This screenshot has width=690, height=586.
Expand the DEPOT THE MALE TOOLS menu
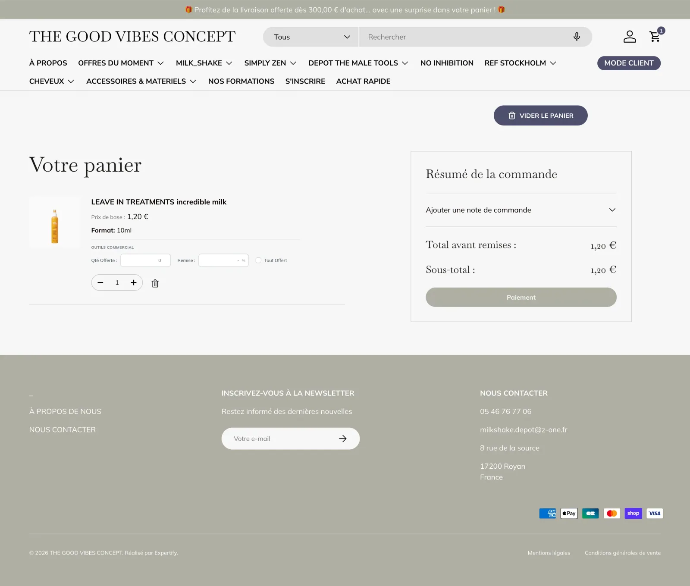coord(358,63)
